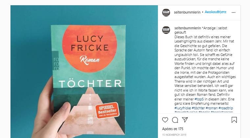Open the #töchter hashtag
The height and width of the screenshot is (138, 250).
(198, 108)
